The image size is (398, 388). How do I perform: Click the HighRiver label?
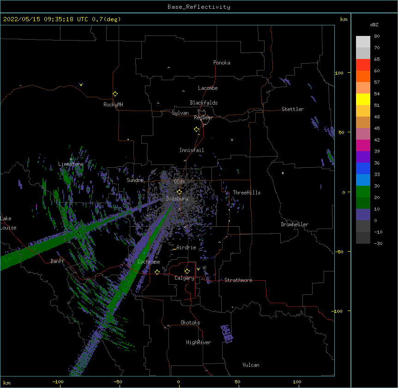coord(199,342)
